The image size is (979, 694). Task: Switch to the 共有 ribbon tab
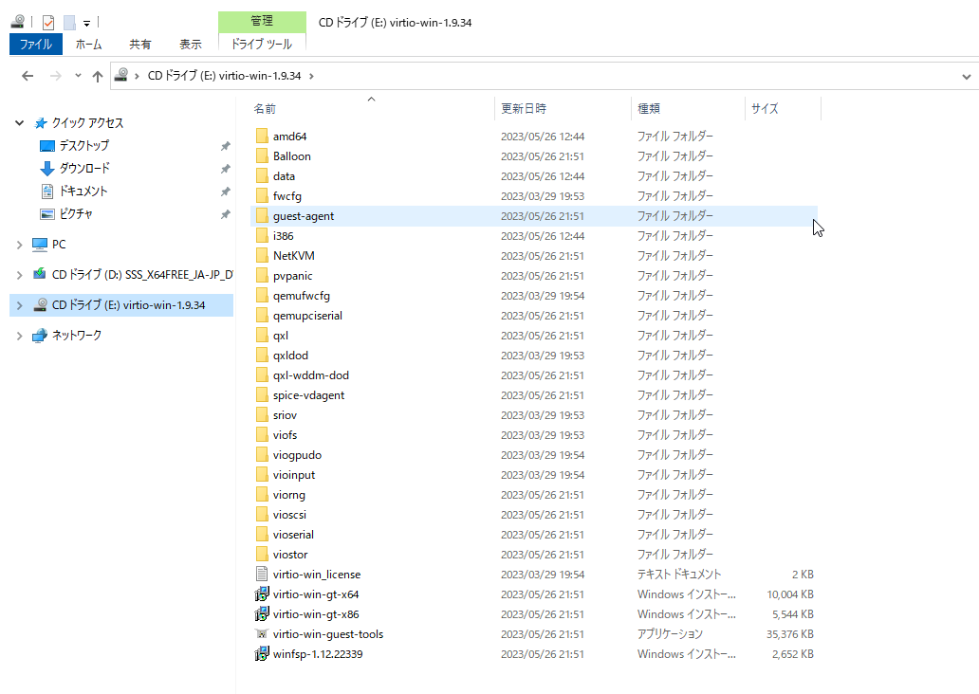(139, 45)
